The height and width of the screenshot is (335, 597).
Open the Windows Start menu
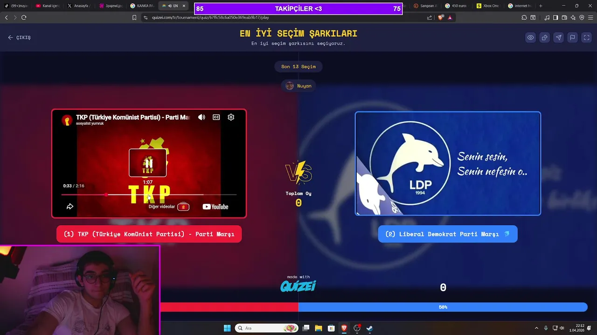(x=227, y=328)
